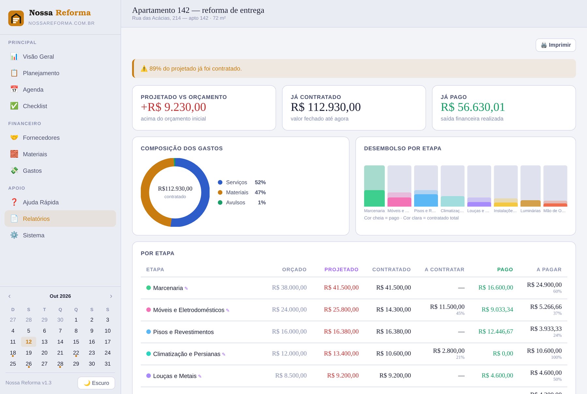This screenshot has width=587, height=394.
Task: Click the orange Materiais legend dot
Action: (220, 193)
